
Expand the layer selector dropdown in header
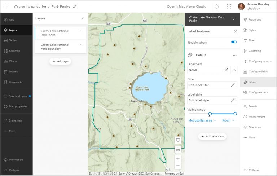[x=234, y=19]
